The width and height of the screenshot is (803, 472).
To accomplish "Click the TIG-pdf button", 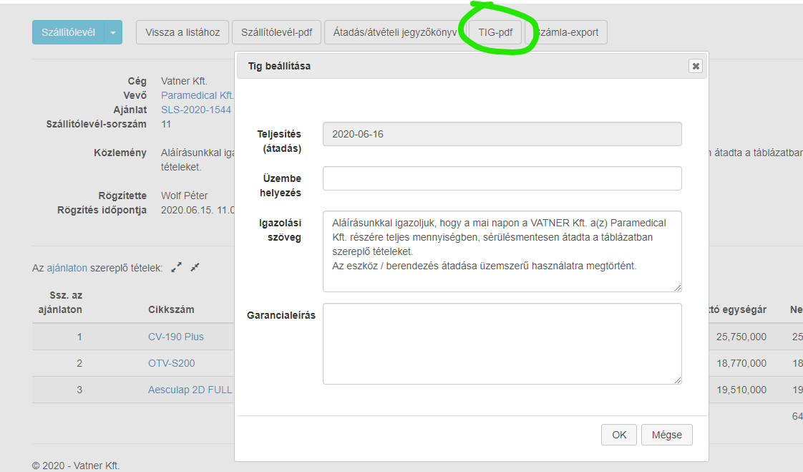I will tap(495, 32).
